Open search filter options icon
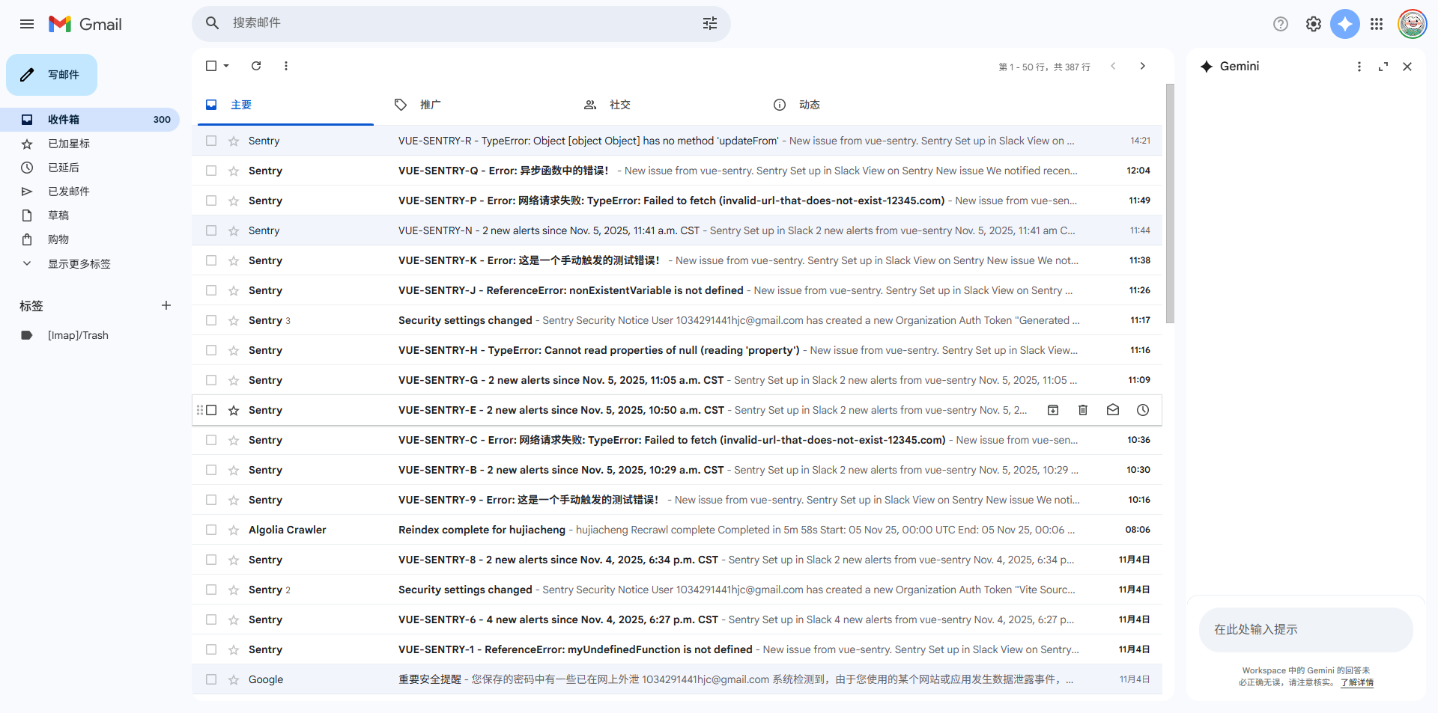This screenshot has height=713, width=1438. (709, 23)
